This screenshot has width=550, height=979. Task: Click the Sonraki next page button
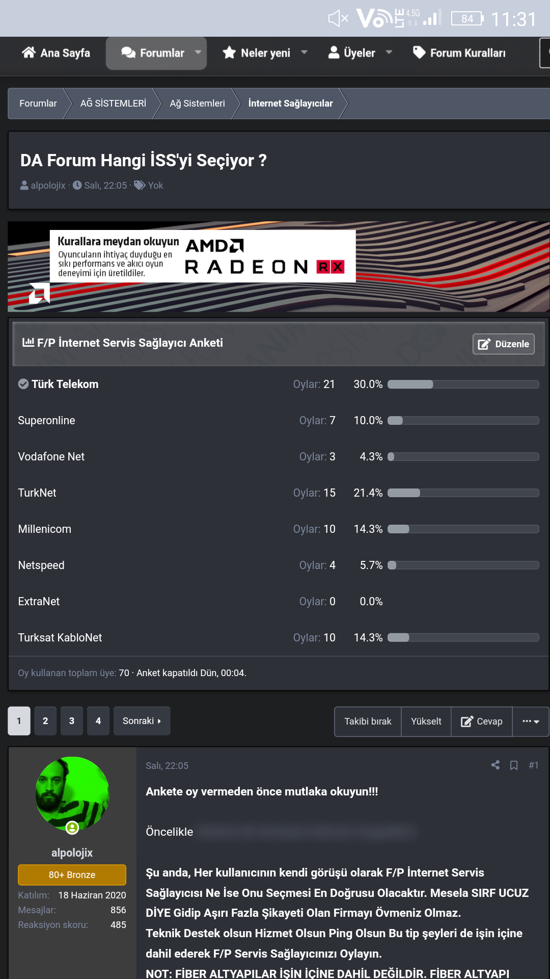pos(142,721)
